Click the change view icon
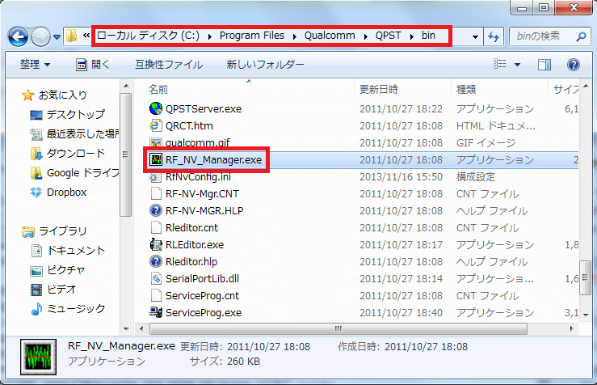597x385 pixels. point(499,64)
